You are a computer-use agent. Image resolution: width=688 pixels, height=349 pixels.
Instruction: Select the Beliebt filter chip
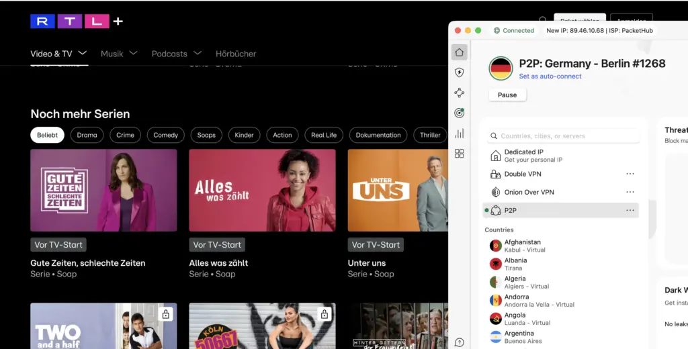click(x=48, y=135)
